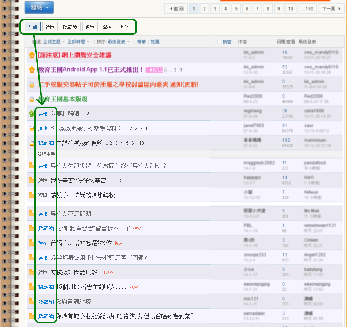Click the folder icon beside 怎樣提升閱讀理解

(31, 272)
